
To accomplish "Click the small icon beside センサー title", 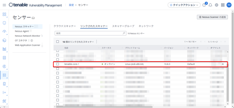I will pos(33,18).
